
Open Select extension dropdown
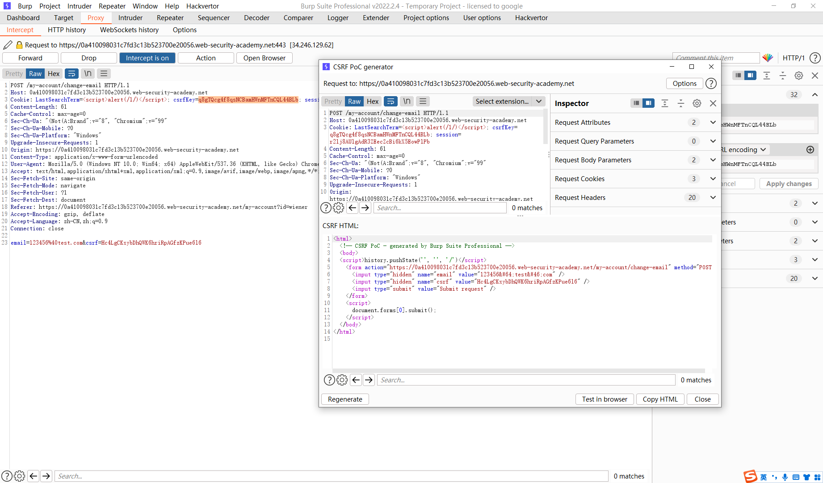click(x=509, y=101)
